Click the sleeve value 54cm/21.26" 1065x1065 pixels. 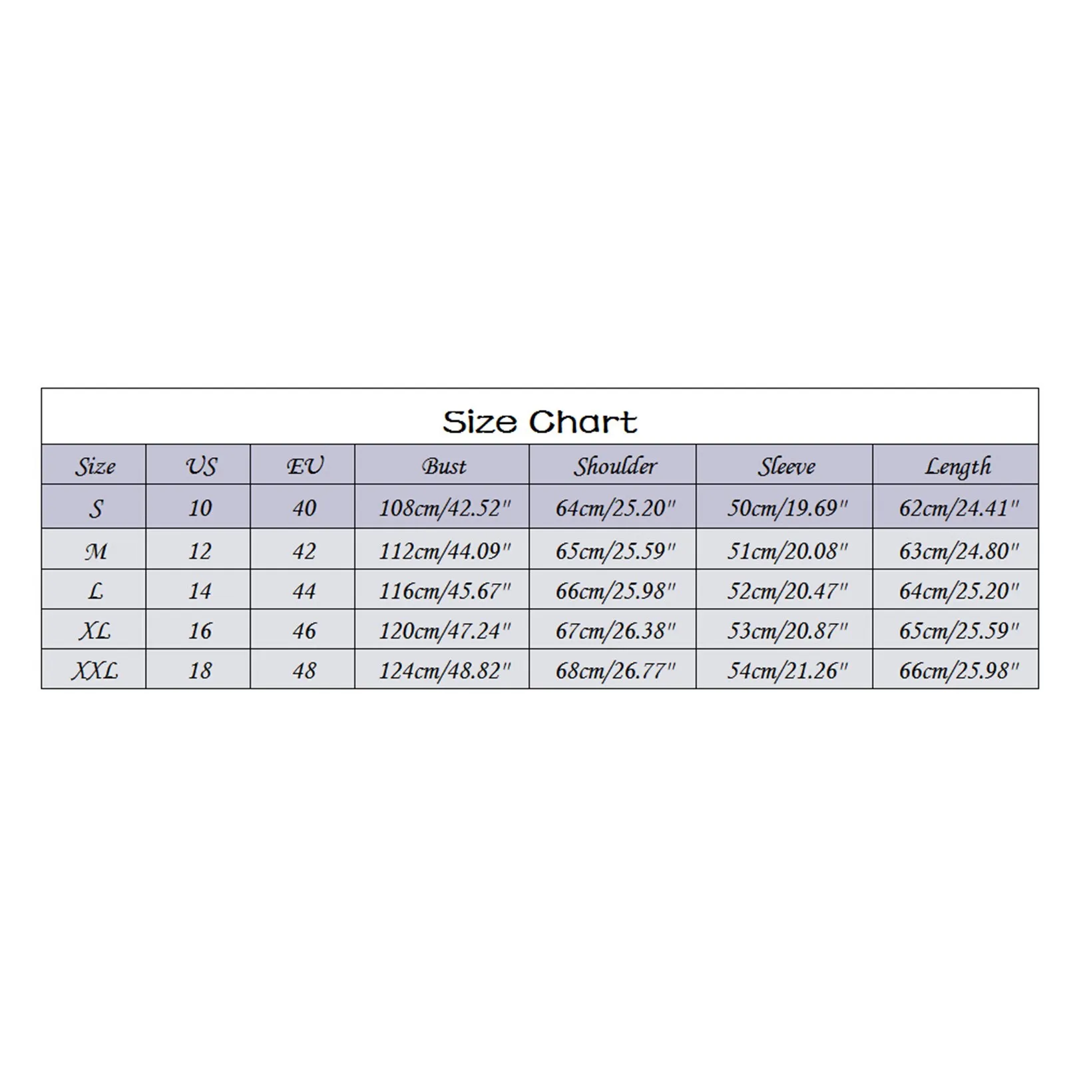[787, 670]
